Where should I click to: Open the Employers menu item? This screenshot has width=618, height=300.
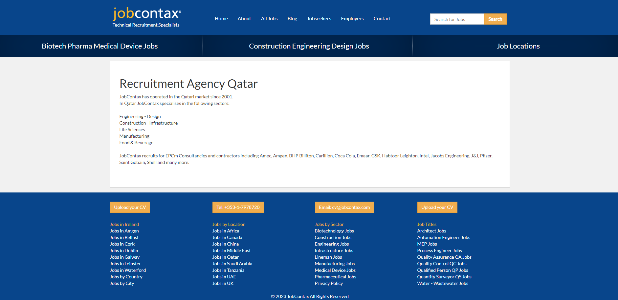pos(352,19)
